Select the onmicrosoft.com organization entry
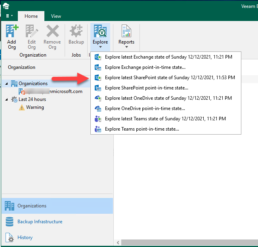Image resolution: width=258 pixels, height=247 pixels. tap(54, 91)
